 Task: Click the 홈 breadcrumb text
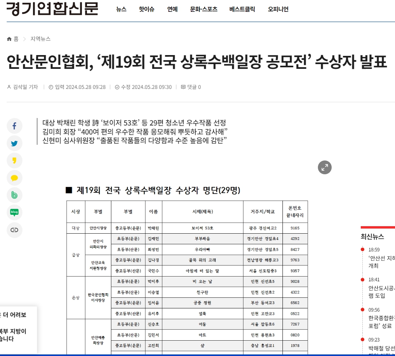tap(16, 39)
